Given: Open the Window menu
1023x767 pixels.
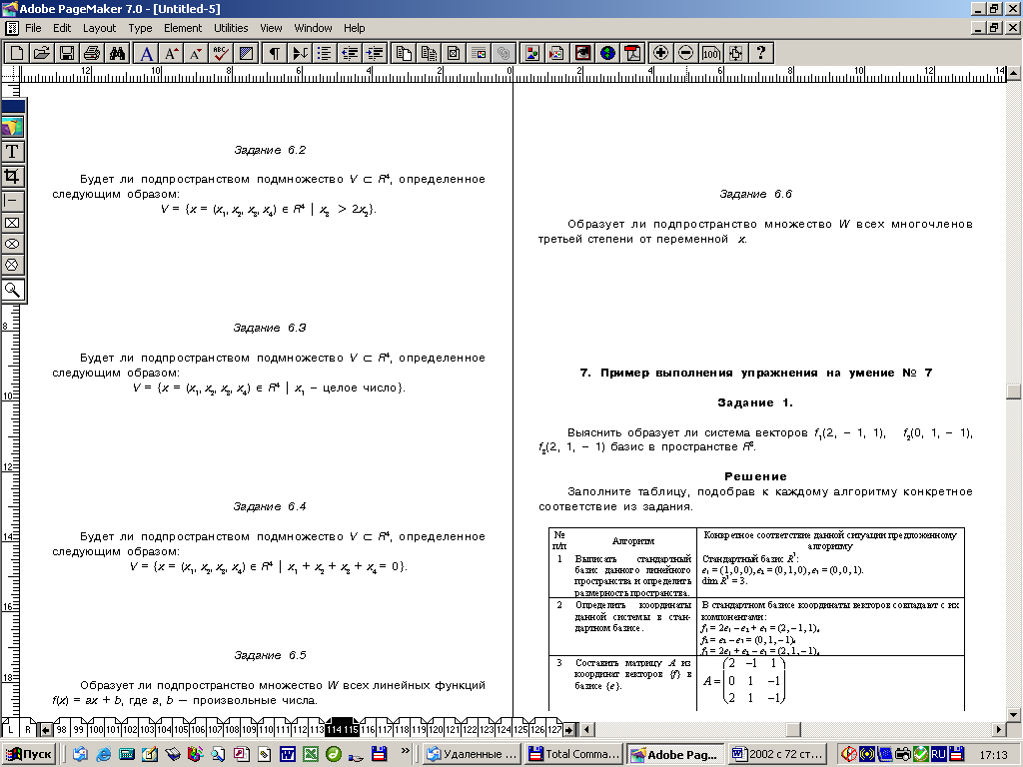Looking at the screenshot, I should [x=313, y=28].
